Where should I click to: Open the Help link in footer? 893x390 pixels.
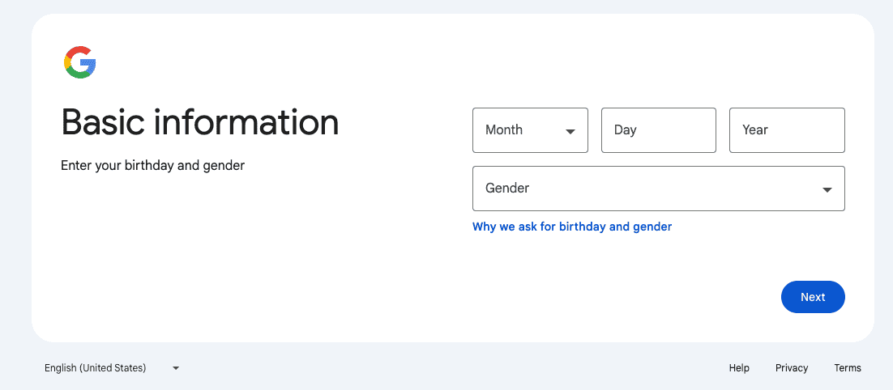click(739, 368)
